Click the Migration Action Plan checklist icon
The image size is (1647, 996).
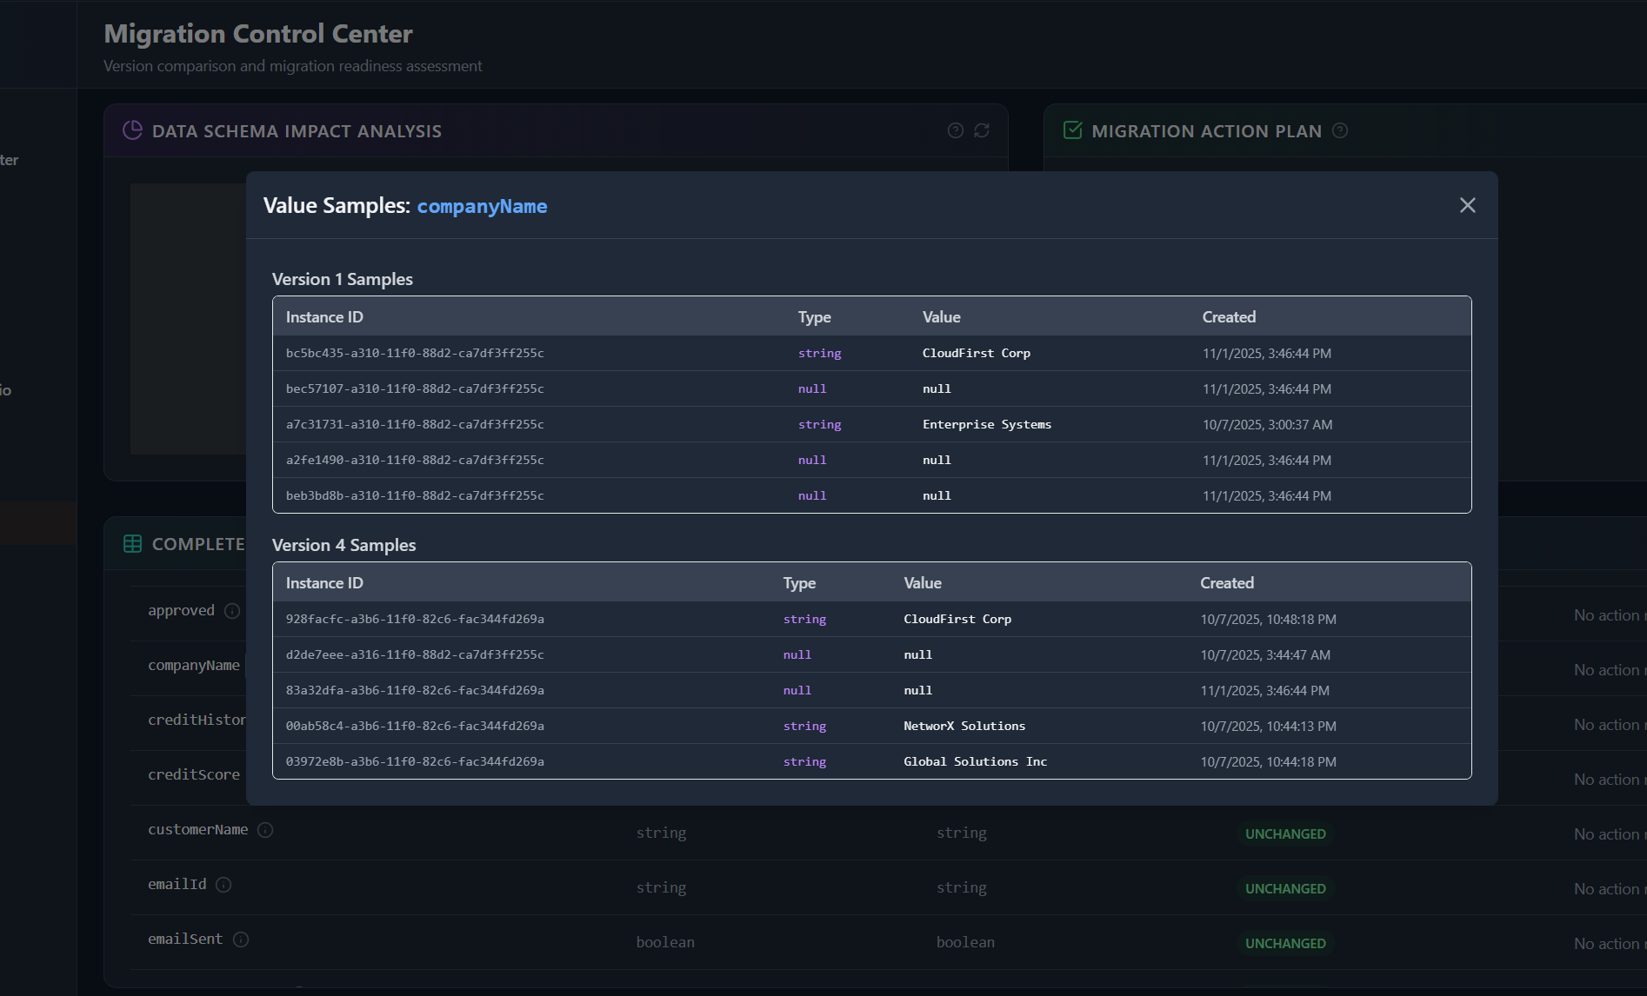click(1072, 130)
